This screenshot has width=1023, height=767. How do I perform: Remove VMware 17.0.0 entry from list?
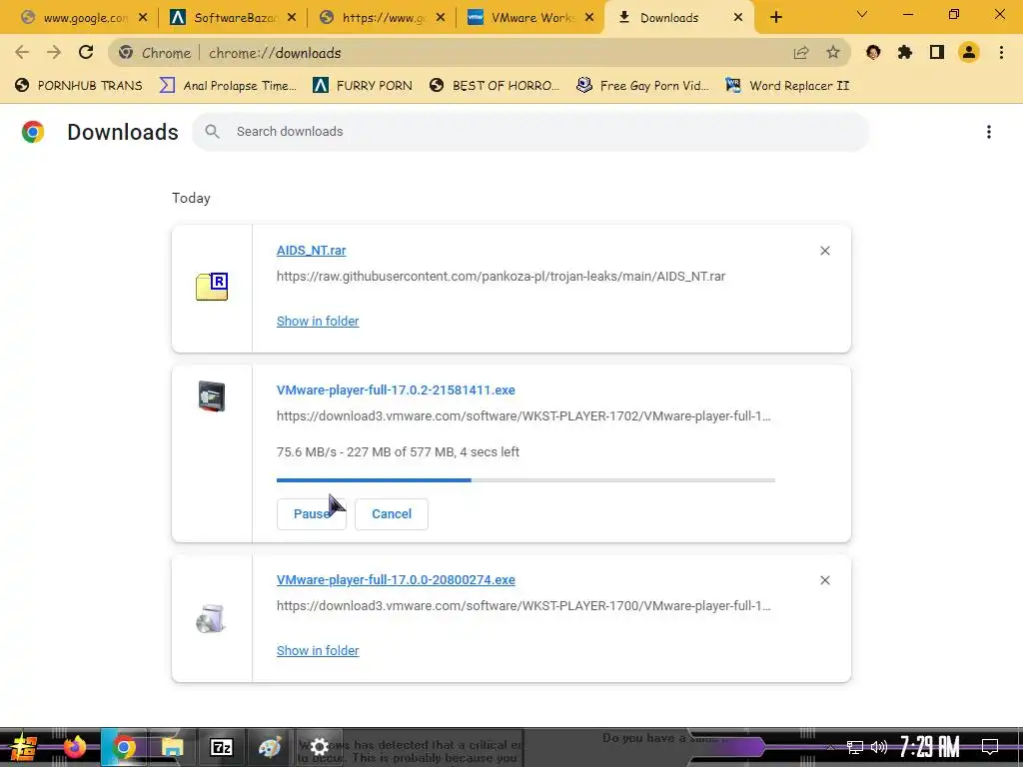(x=824, y=580)
